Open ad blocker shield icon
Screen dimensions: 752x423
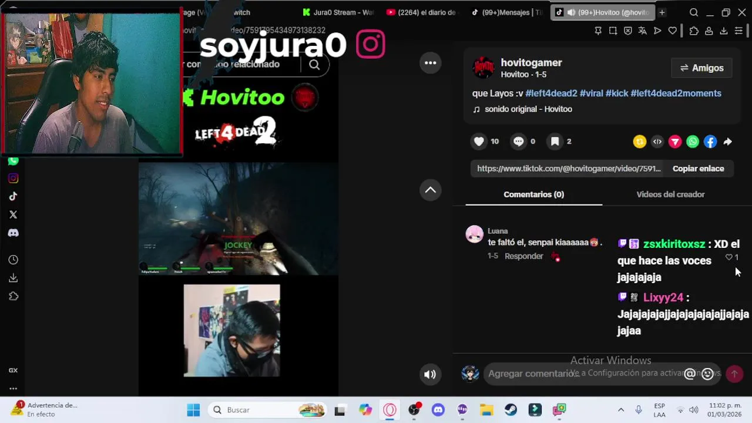[627, 31]
